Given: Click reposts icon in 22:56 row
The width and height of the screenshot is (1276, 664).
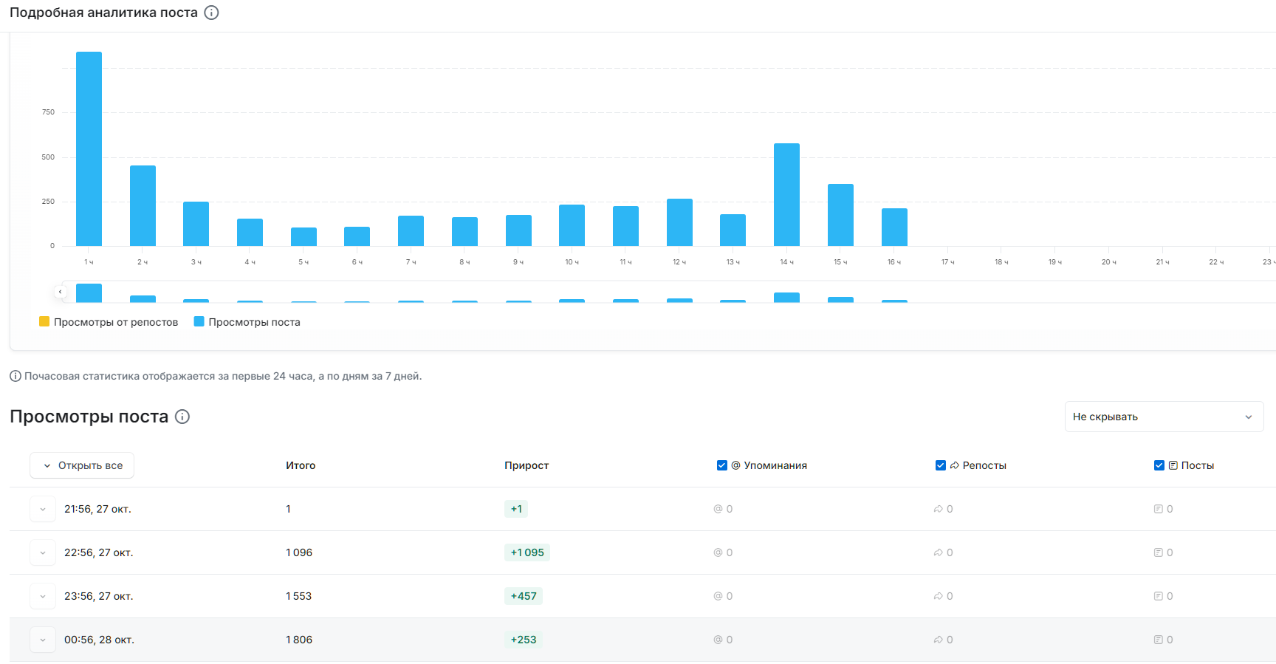Looking at the screenshot, I should 939,552.
